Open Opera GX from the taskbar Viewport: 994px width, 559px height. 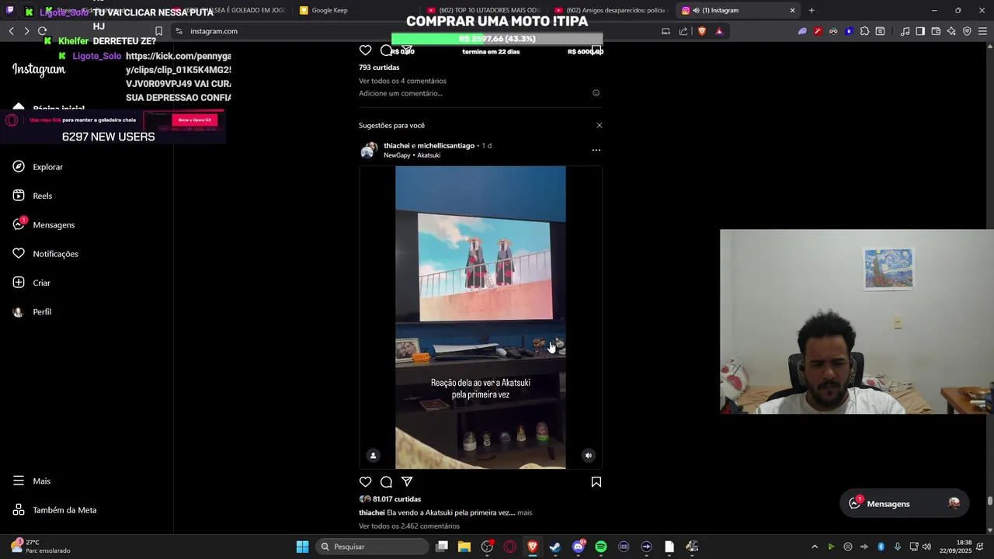tap(510, 547)
